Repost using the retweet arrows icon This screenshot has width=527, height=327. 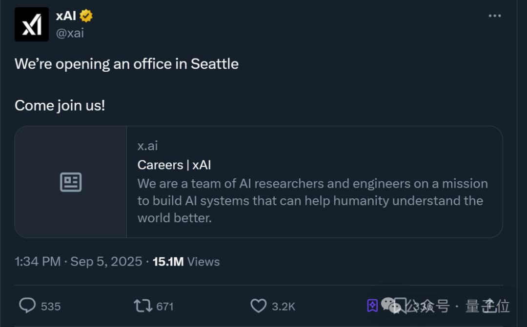(143, 306)
